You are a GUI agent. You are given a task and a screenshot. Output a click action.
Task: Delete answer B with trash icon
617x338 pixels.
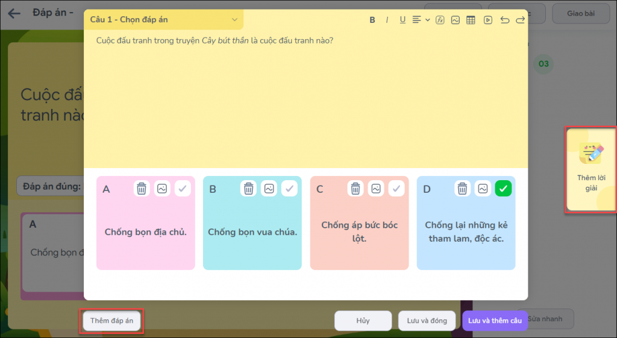pos(249,189)
